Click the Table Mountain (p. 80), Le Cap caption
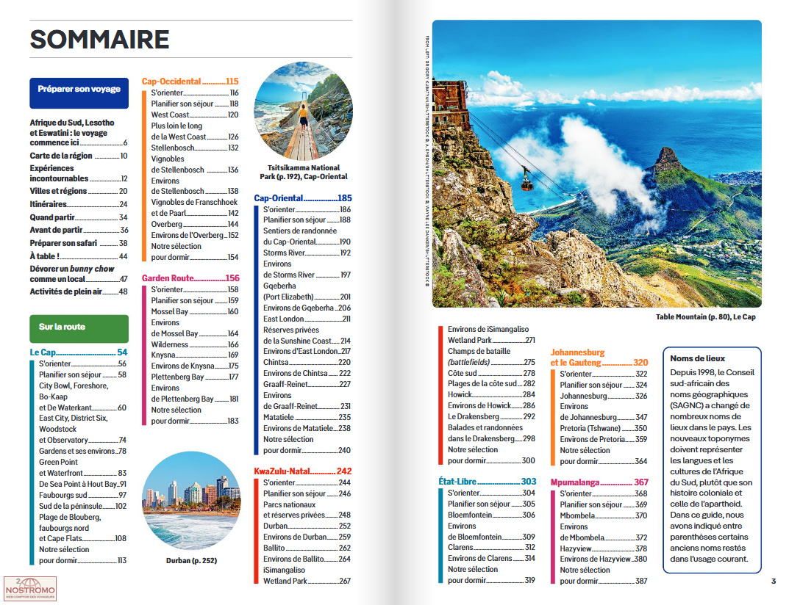 pos(705,317)
